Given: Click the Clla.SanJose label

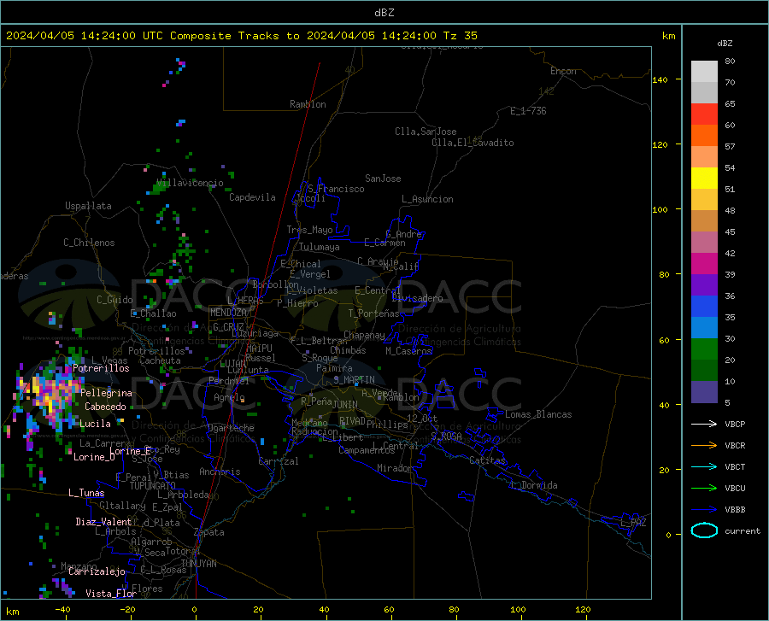Looking at the screenshot, I should pyautogui.click(x=426, y=132).
